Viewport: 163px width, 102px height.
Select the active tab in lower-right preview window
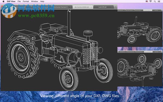148,52
